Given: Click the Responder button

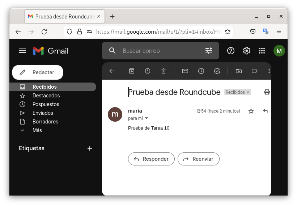Looking at the screenshot, I should click(x=151, y=159).
